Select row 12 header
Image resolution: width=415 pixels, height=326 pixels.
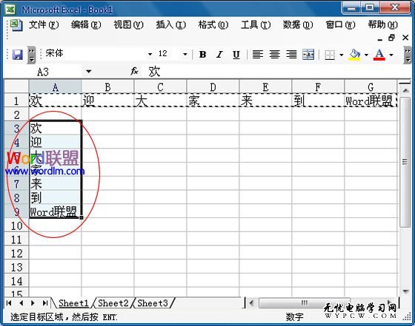point(16,253)
